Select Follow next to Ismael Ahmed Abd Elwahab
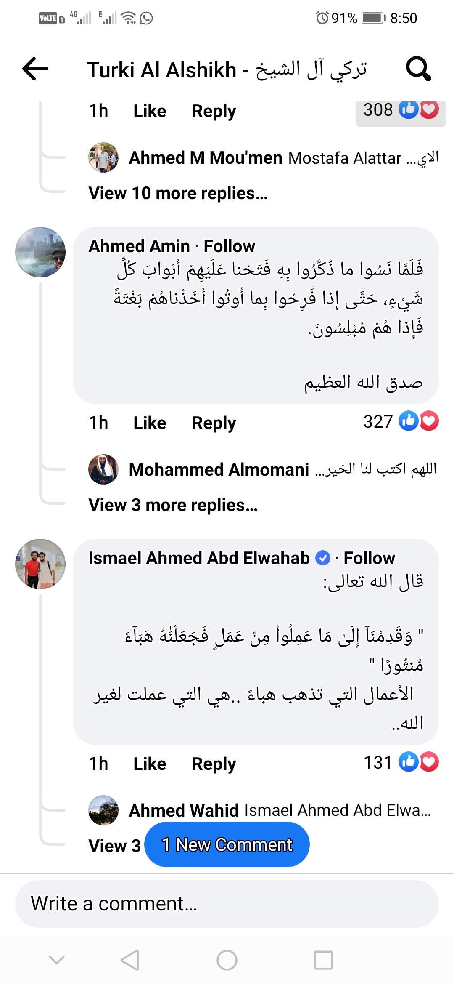The height and width of the screenshot is (985, 454). pos(369,557)
